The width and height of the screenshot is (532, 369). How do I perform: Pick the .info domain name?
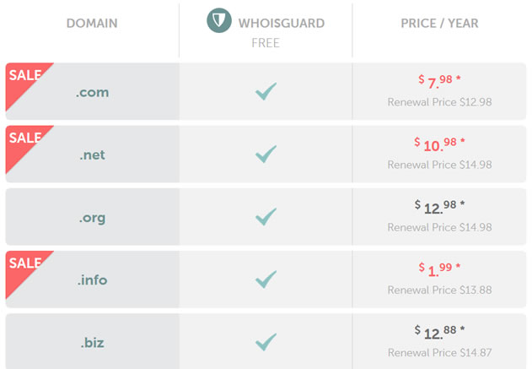pos(93,279)
